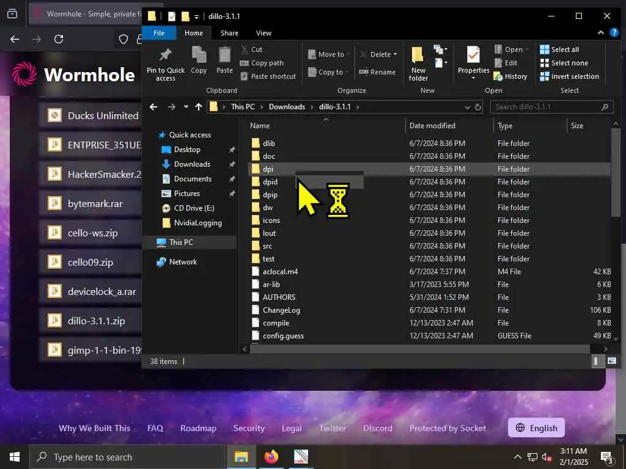Click the horizontal scrollbar in file list

(x=419, y=349)
